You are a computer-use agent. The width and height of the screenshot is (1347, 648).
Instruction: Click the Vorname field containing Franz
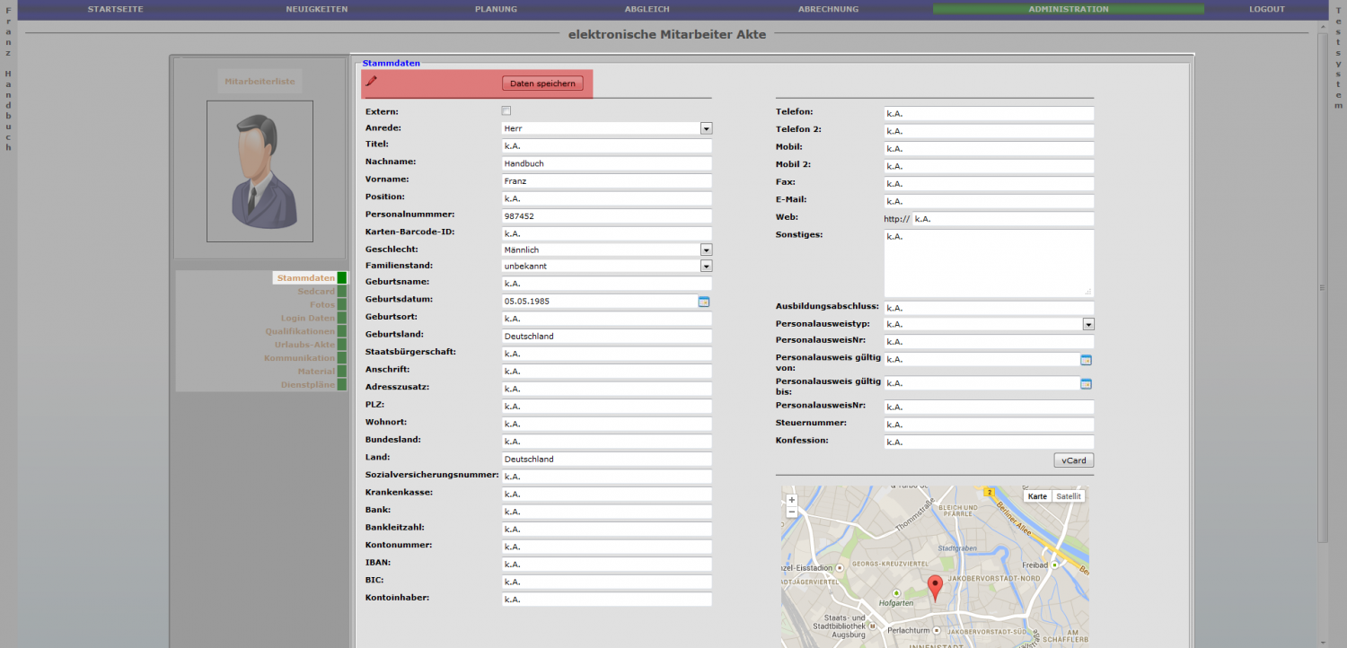coord(607,181)
